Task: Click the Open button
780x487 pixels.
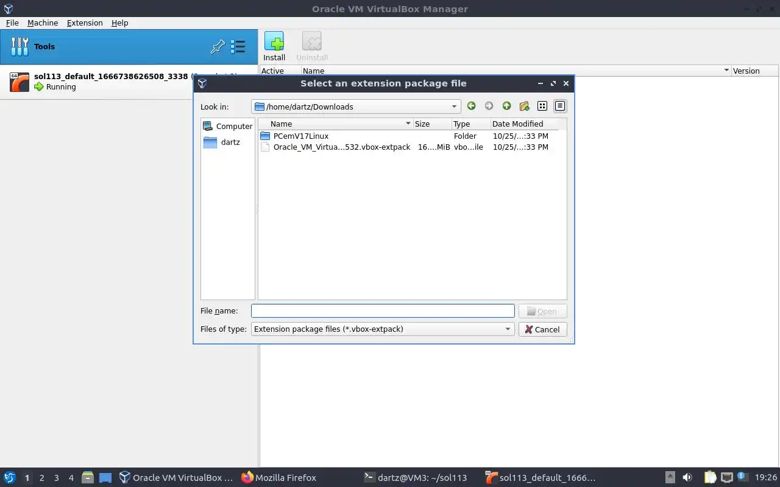Action: click(x=542, y=311)
